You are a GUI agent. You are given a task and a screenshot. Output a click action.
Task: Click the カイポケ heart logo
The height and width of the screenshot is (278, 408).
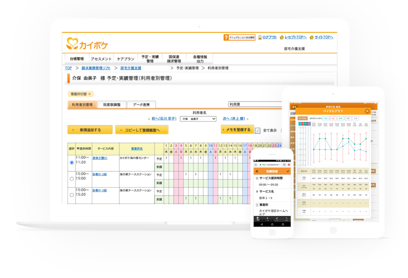point(72,44)
